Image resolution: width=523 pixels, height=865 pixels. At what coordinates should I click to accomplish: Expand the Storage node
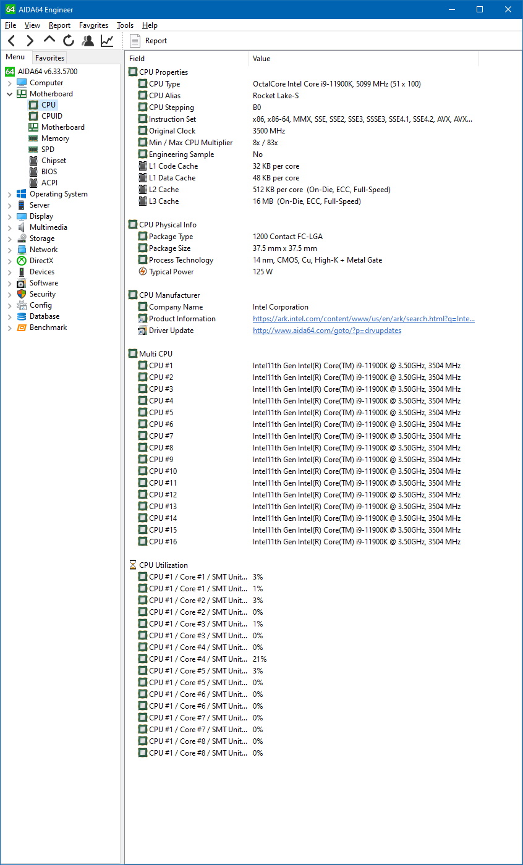pyautogui.click(x=9, y=238)
